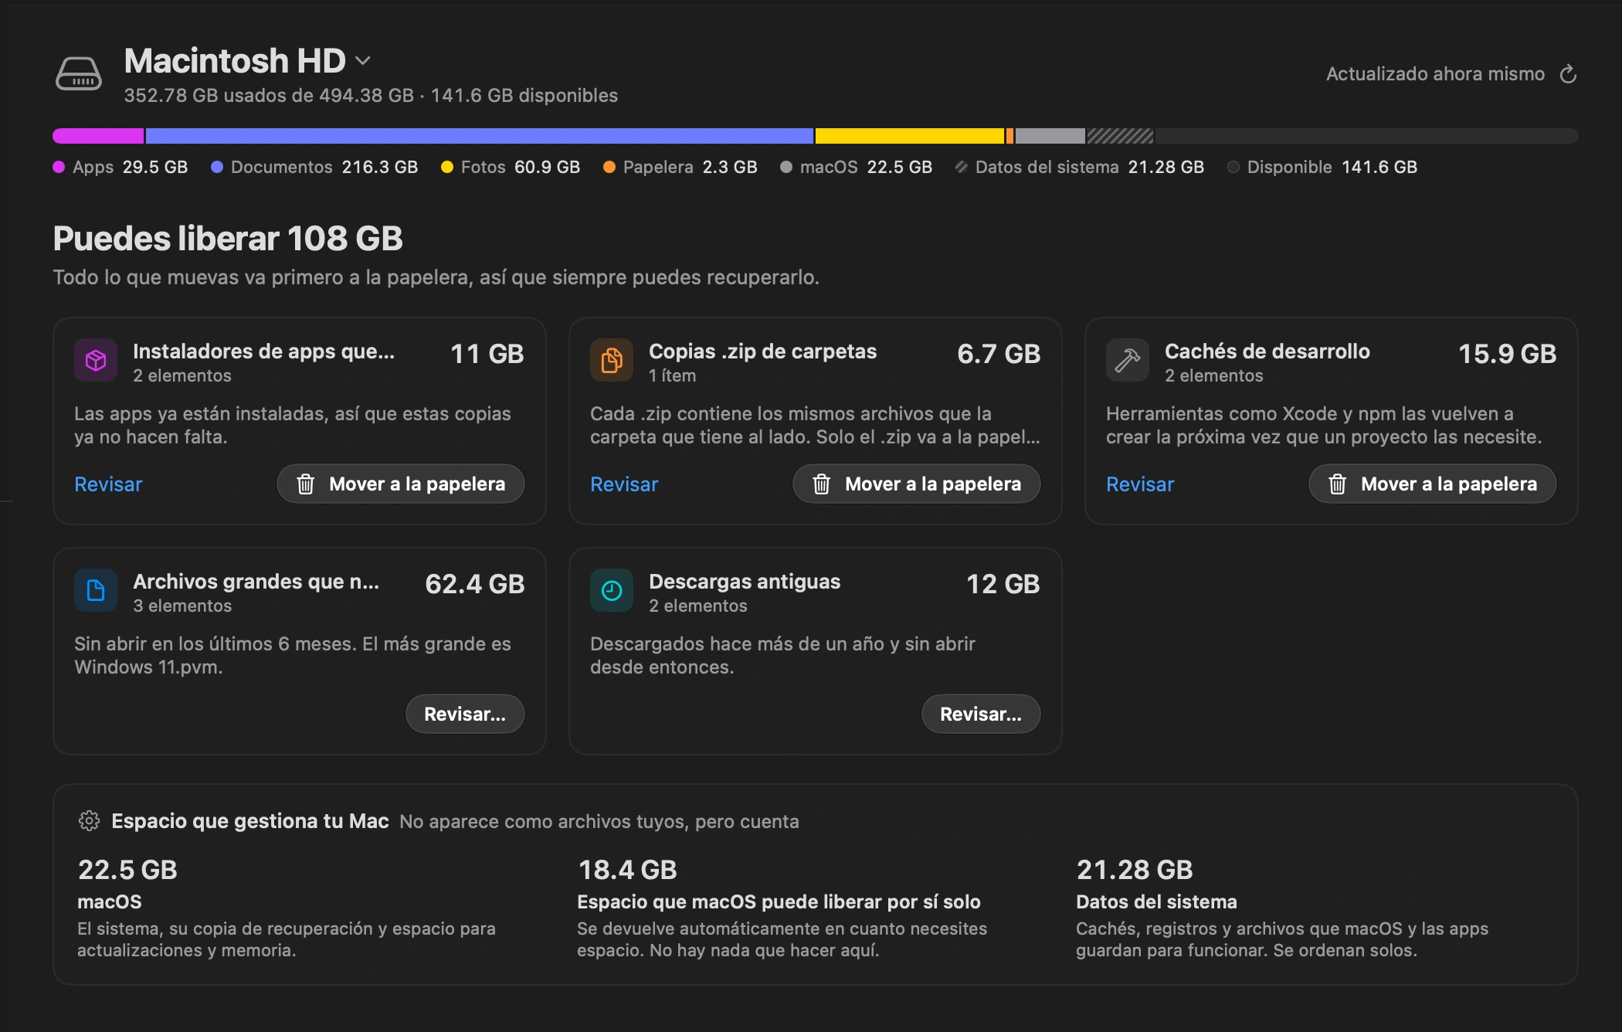Move Instaladores de apps to the trash

(401, 484)
